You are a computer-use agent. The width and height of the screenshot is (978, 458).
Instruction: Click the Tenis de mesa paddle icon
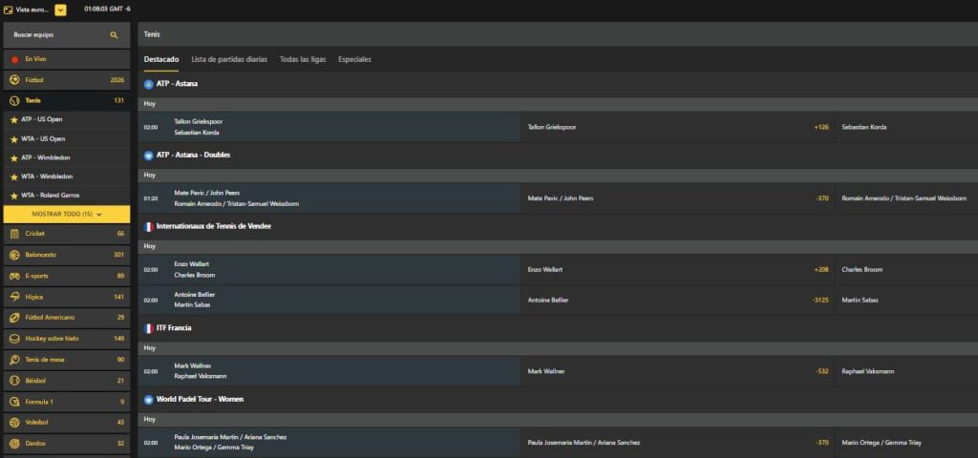[x=14, y=360]
